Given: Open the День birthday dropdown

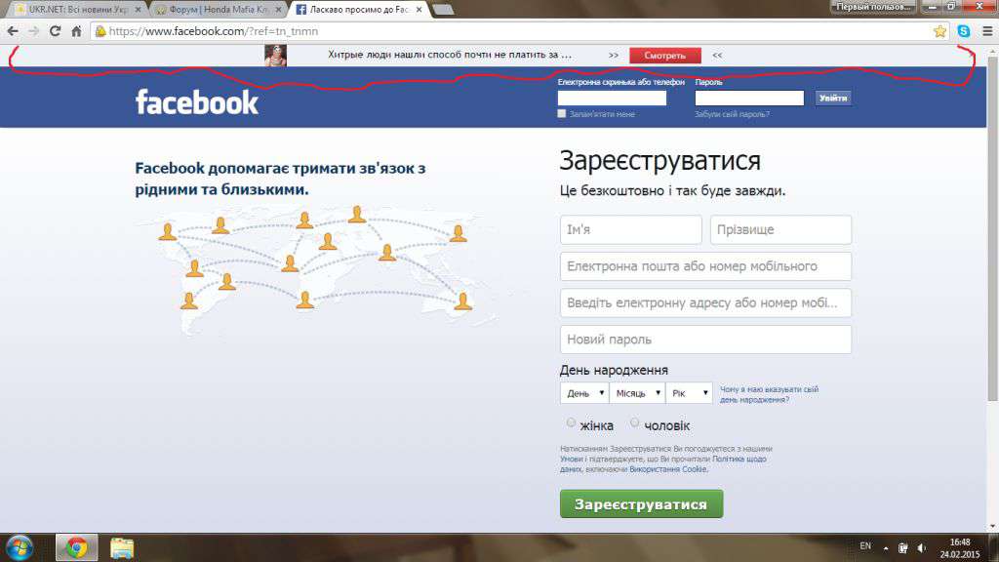Looking at the screenshot, I should 584,393.
